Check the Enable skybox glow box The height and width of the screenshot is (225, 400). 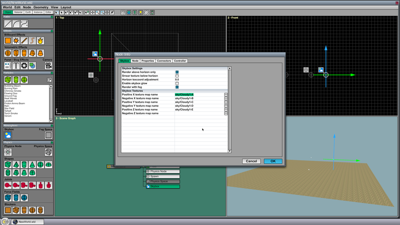tap(177, 83)
